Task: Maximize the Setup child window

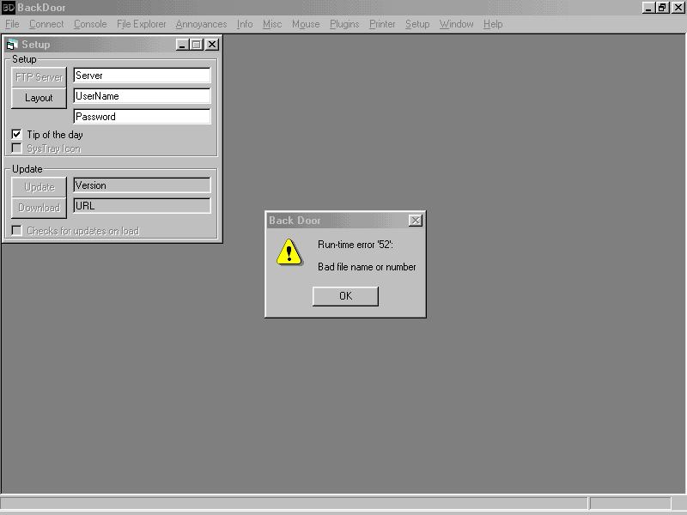Action: [x=197, y=45]
